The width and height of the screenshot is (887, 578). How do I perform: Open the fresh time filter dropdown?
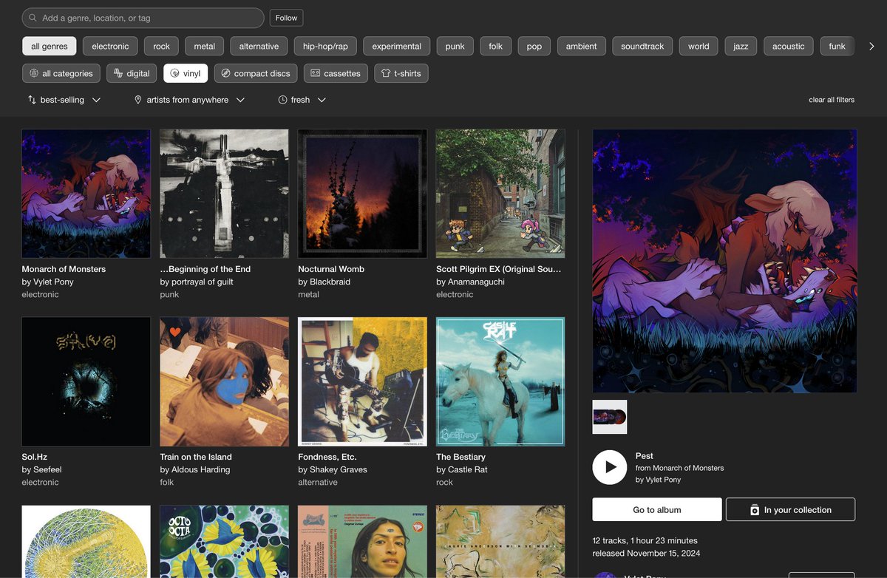(302, 100)
